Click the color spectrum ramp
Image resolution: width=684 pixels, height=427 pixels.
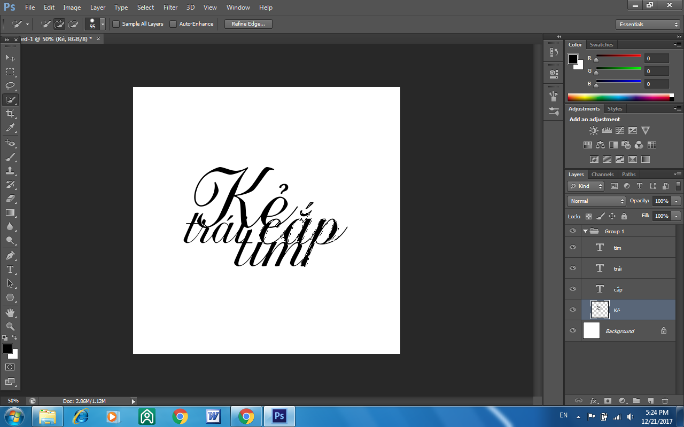[x=620, y=97]
